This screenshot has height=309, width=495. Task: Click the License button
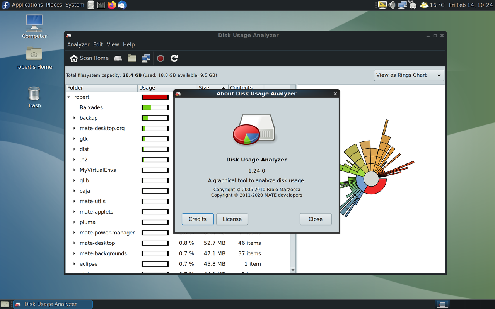[x=232, y=219]
